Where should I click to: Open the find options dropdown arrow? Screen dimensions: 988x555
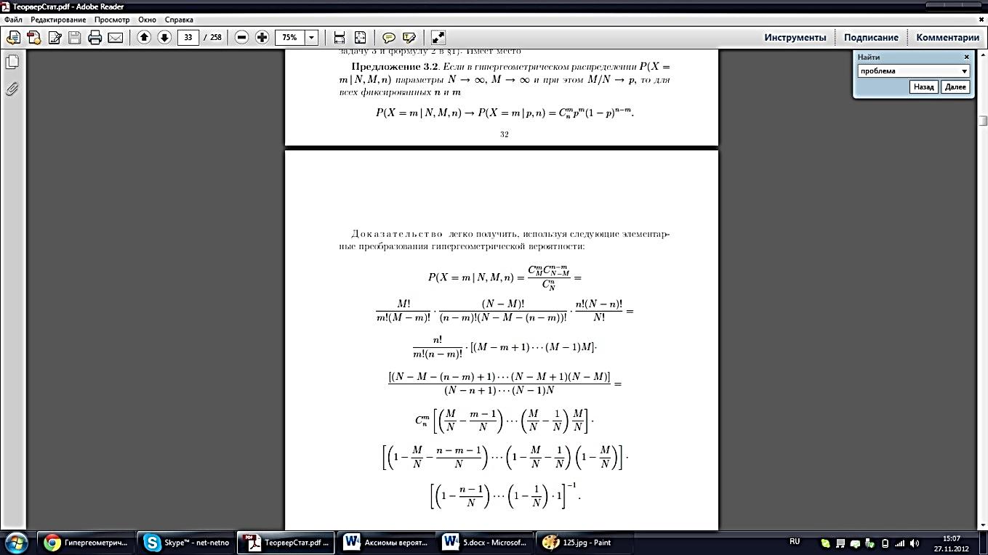(965, 71)
